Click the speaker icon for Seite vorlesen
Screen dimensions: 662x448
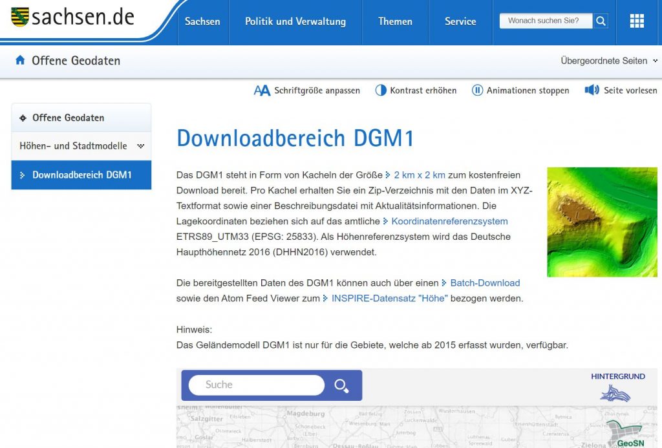tap(592, 91)
